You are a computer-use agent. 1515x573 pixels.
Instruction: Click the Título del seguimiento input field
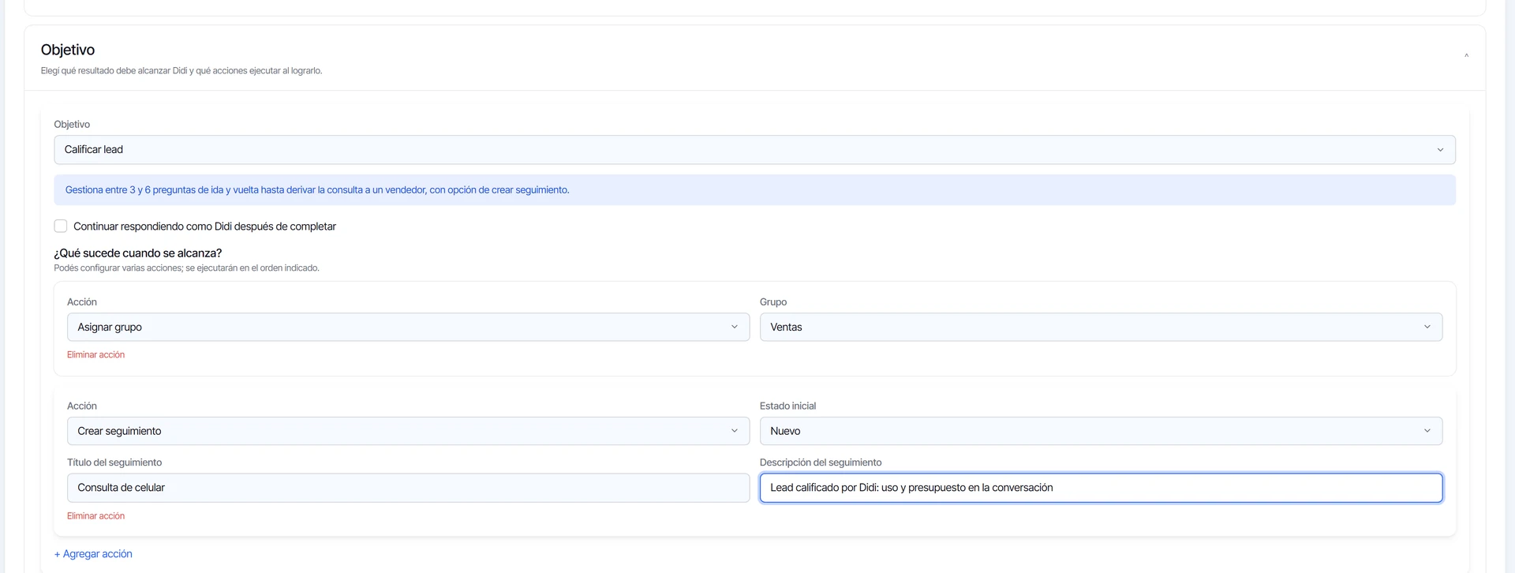pyautogui.click(x=408, y=488)
